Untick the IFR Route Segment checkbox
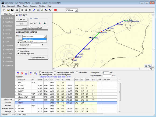The image size is (156, 117). coord(55,75)
